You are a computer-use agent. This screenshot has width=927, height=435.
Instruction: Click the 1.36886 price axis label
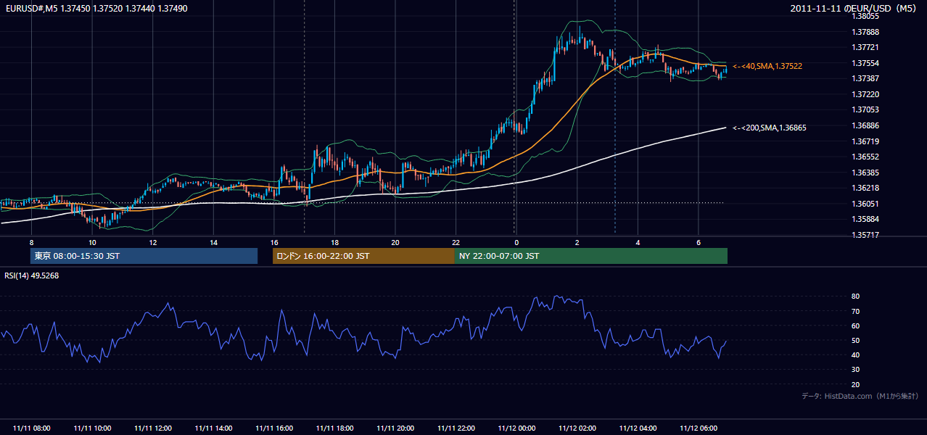pyautogui.click(x=865, y=125)
